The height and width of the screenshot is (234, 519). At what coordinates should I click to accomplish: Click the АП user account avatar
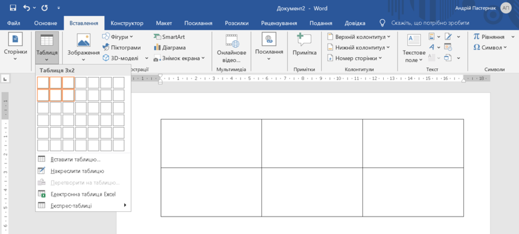point(506,8)
